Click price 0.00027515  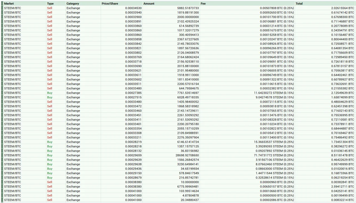[x=133, y=97]
